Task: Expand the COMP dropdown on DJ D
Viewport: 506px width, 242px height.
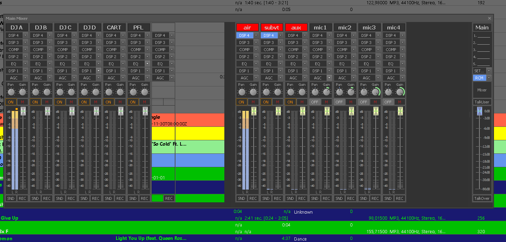Action: tap(98, 50)
